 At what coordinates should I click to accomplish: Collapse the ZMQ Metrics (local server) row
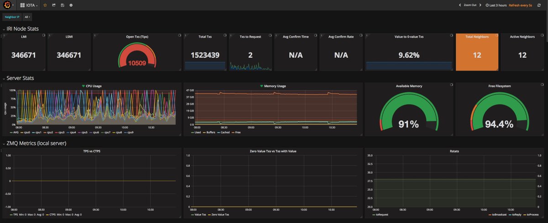click(34, 143)
